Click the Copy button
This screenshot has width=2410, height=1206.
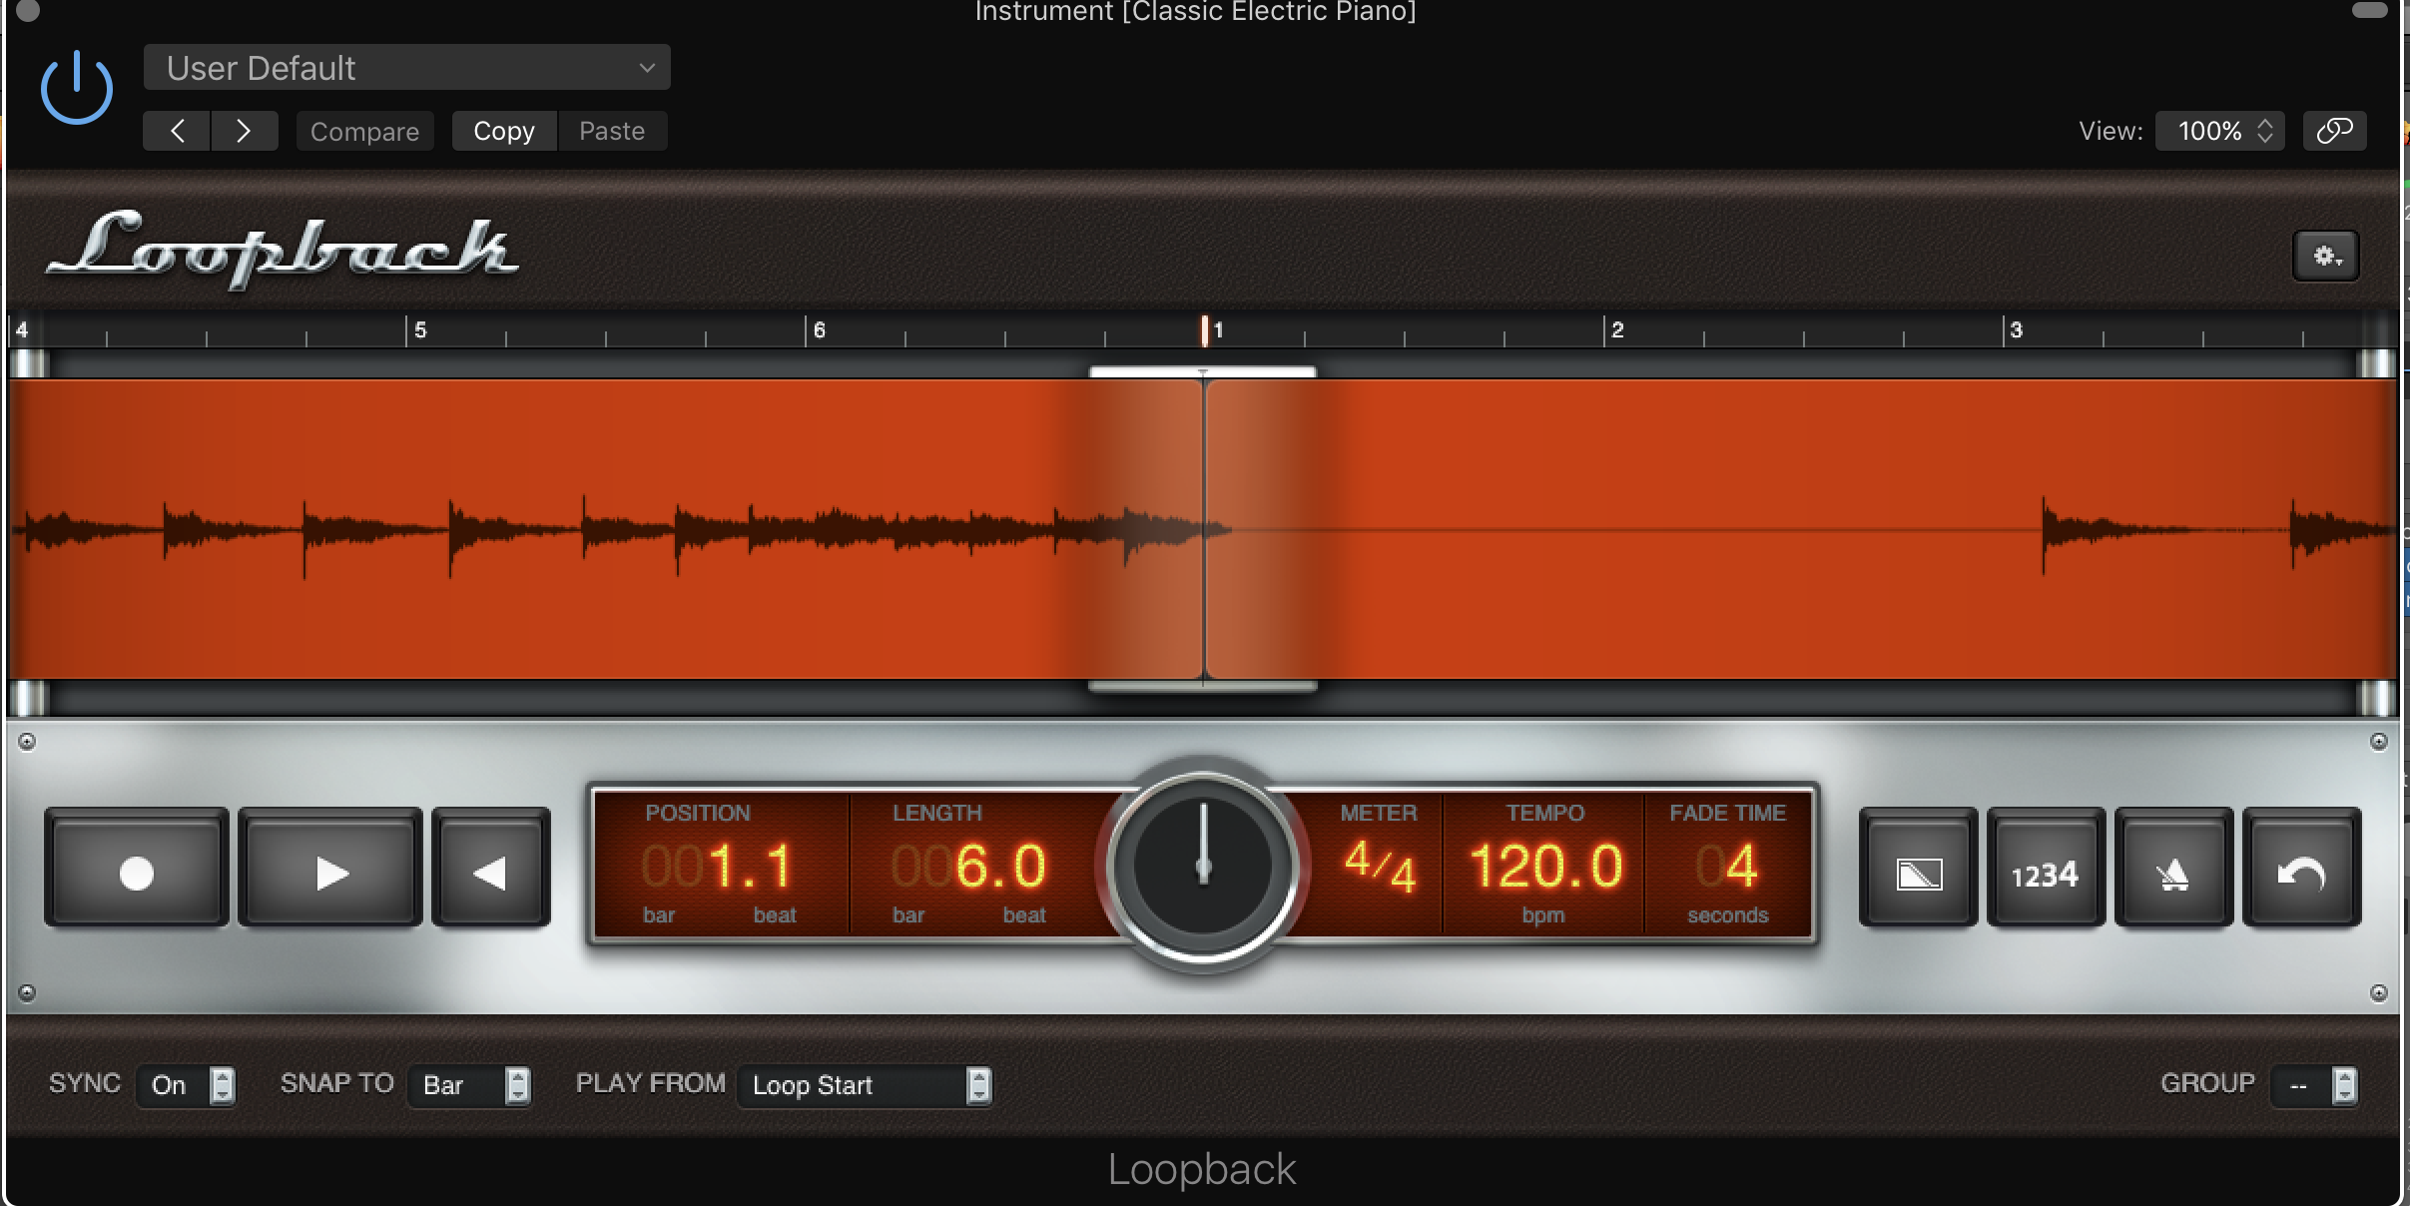(503, 131)
